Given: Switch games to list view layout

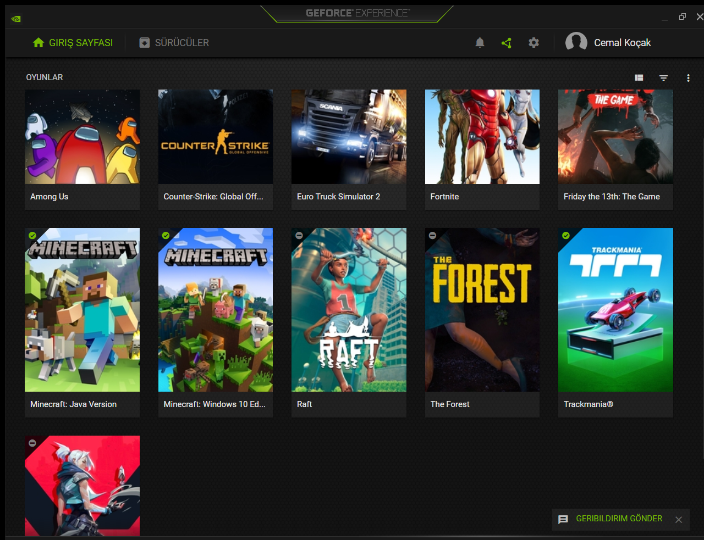Looking at the screenshot, I should [639, 78].
